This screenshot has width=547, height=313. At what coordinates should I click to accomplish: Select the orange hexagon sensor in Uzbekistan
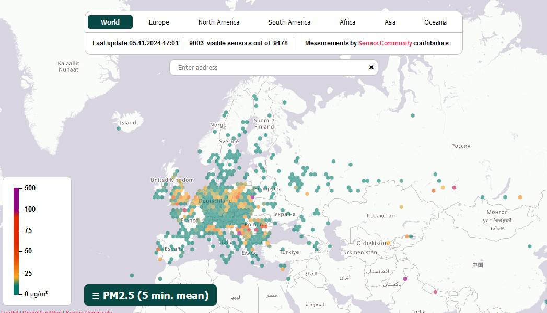tap(389, 242)
